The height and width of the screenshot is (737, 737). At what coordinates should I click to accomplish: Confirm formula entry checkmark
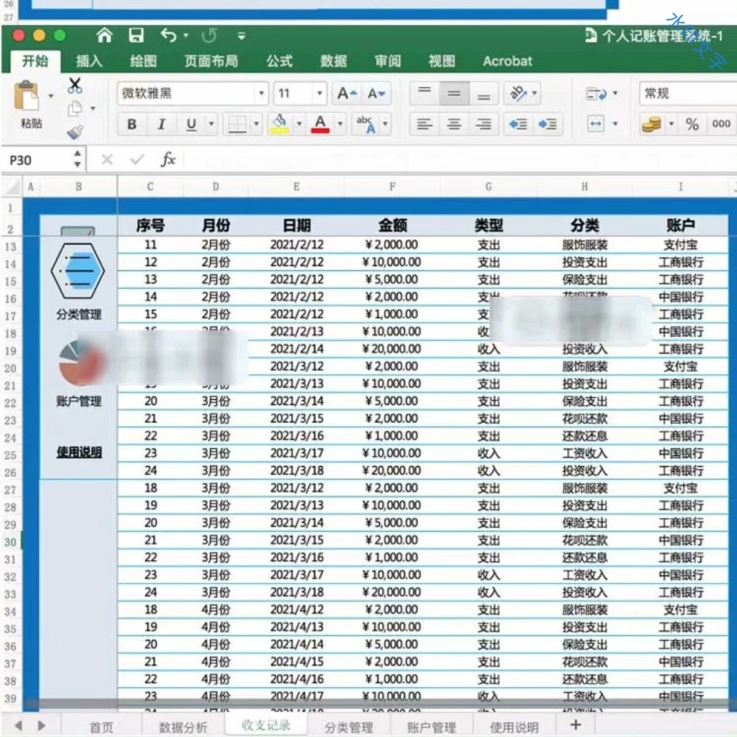coord(137,160)
